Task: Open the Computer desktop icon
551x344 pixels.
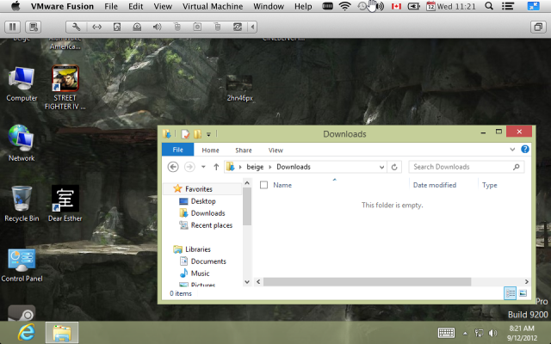Action: tap(22, 84)
